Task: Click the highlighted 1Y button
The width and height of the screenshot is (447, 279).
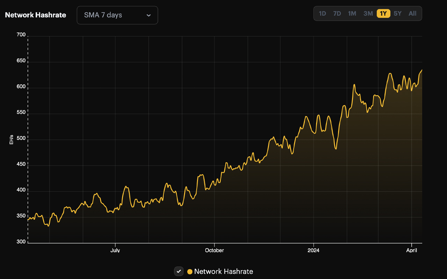Action: 383,13
